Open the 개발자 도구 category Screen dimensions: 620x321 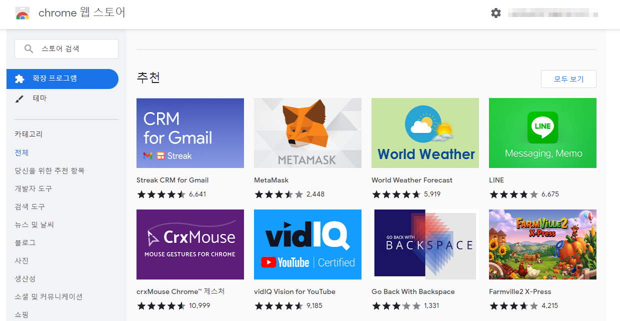pyautogui.click(x=33, y=188)
